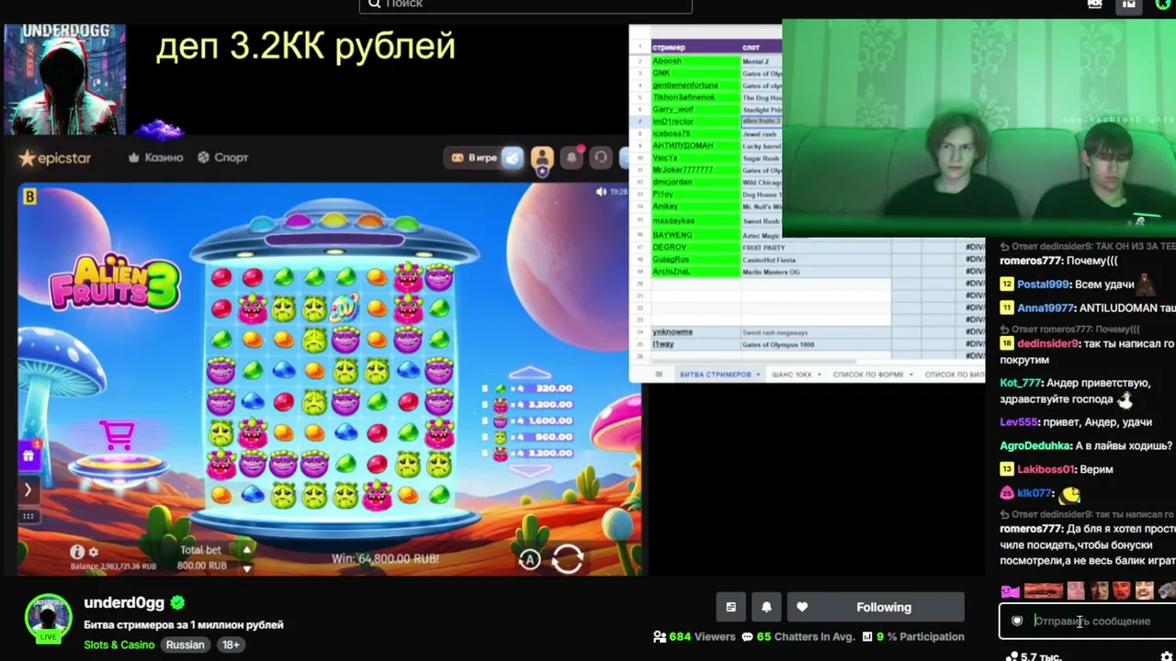Click the 18+ tag
The image size is (1176, 661).
click(231, 644)
